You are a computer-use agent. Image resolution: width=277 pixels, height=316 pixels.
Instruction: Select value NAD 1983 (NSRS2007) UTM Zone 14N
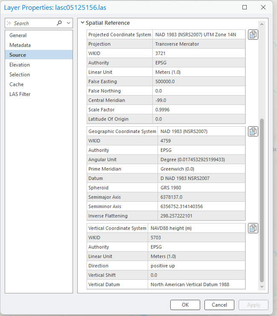195,35
